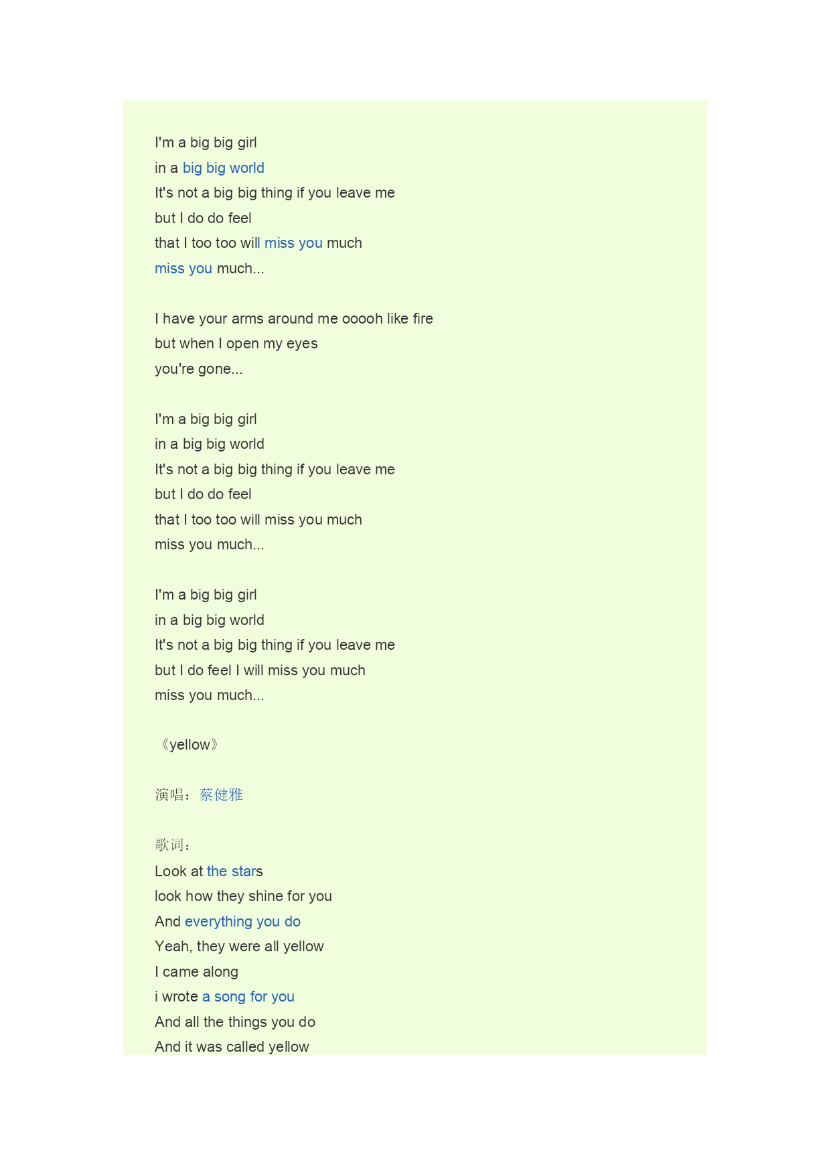Click the "a song for you" link
This screenshot has width=831, height=1175.
tap(248, 997)
